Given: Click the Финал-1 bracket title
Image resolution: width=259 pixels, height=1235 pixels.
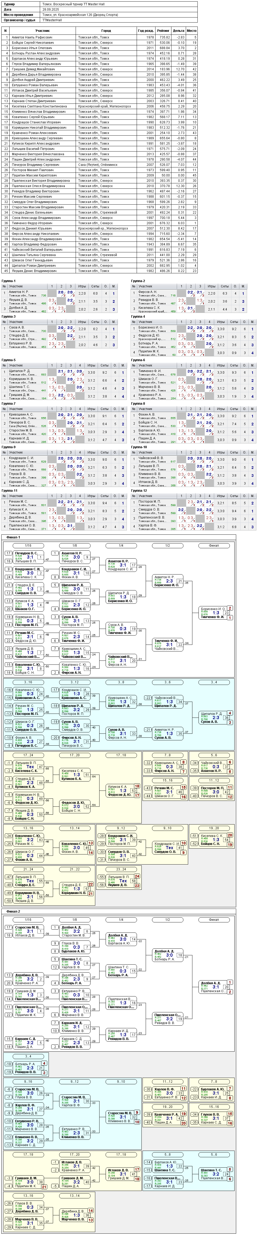Looking at the screenshot, I should point(14,537).
